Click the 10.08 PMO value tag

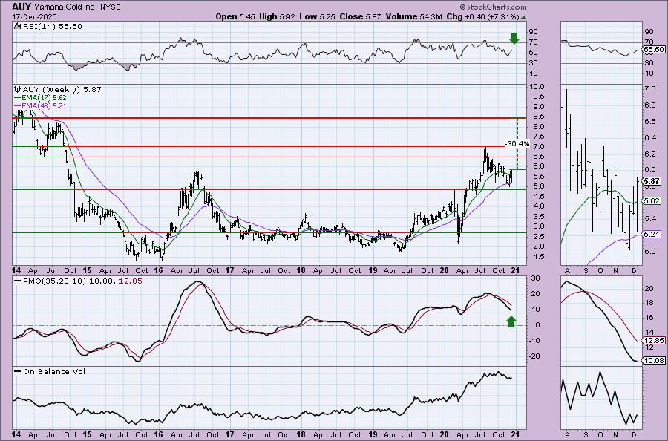(x=654, y=361)
